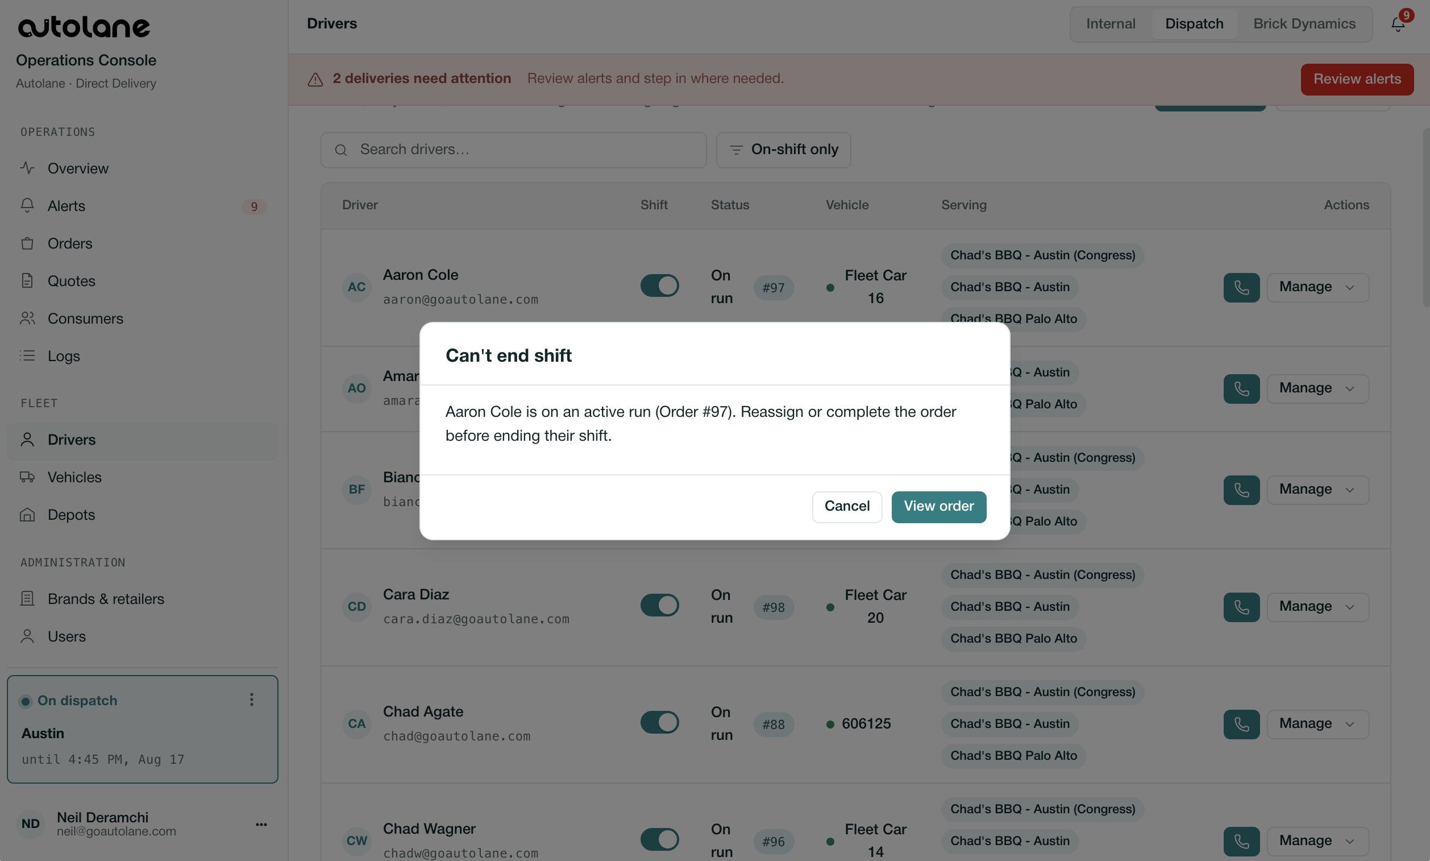Expand Manage dropdown in BF row
The image size is (1430, 861).
pyautogui.click(x=1317, y=490)
